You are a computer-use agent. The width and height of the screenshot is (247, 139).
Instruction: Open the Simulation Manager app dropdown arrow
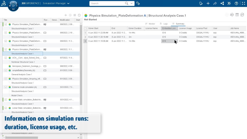pos(68,3)
